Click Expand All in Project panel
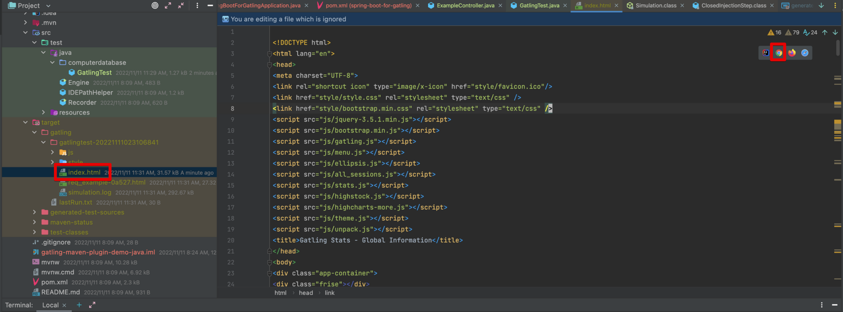This screenshot has height=312, width=843. pyautogui.click(x=168, y=6)
